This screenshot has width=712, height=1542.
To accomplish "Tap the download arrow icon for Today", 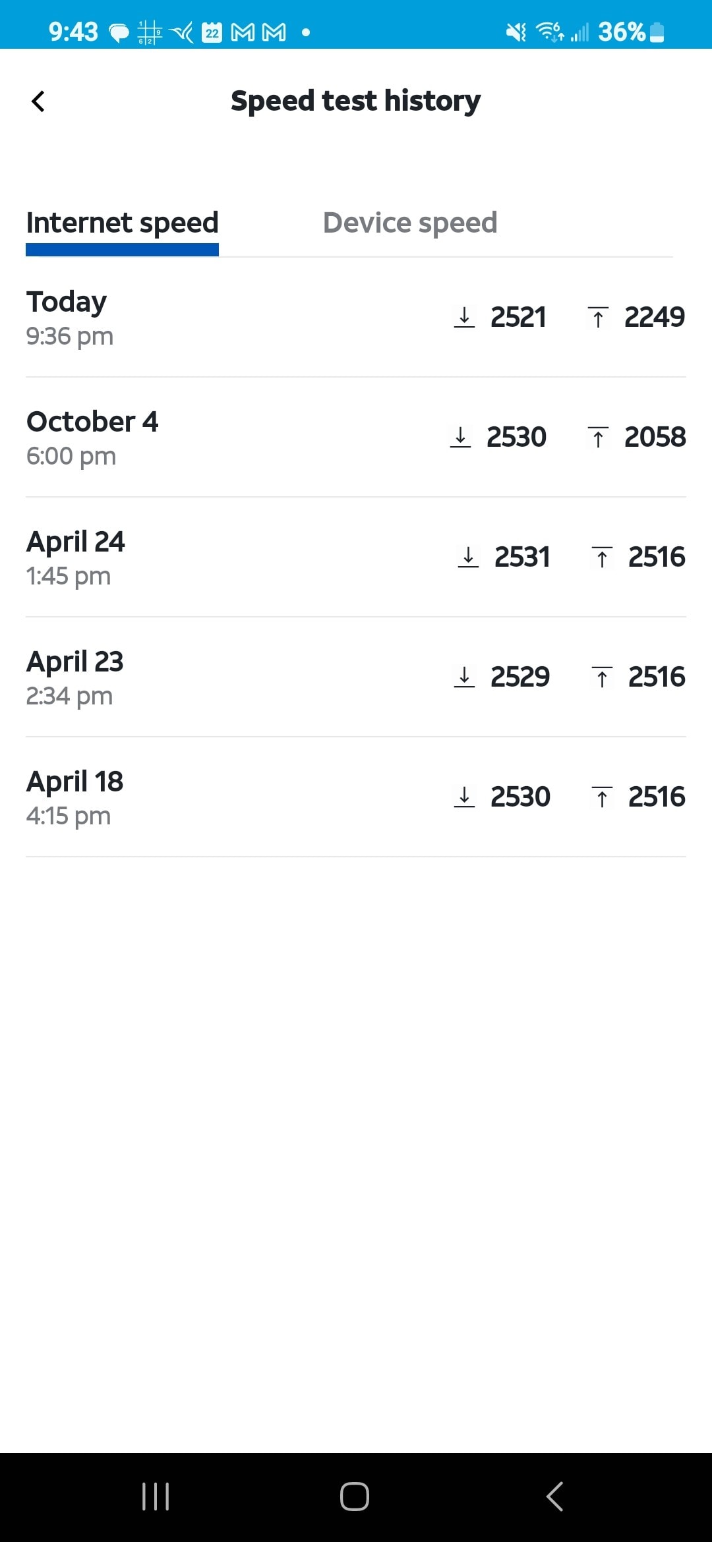I will tap(464, 317).
